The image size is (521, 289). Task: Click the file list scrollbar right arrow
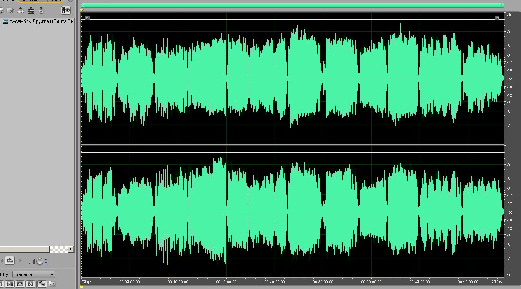71,249
